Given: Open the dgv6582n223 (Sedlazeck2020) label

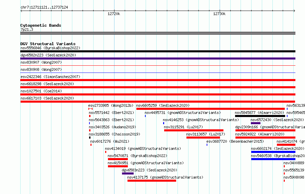Looking at the screenshot, I should [x=48, y=55].
